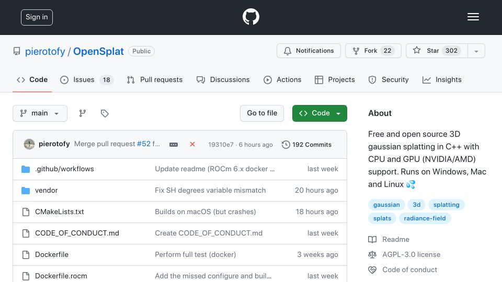Open the Readme link in About
The image size is (502, 282).
[x=396, y=240]
